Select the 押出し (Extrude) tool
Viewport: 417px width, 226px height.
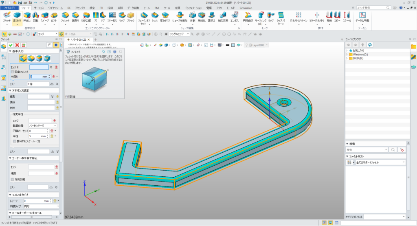(x=26, y=15)
